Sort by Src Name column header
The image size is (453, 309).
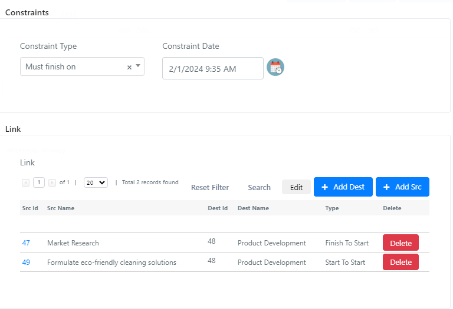pos(61,208)
